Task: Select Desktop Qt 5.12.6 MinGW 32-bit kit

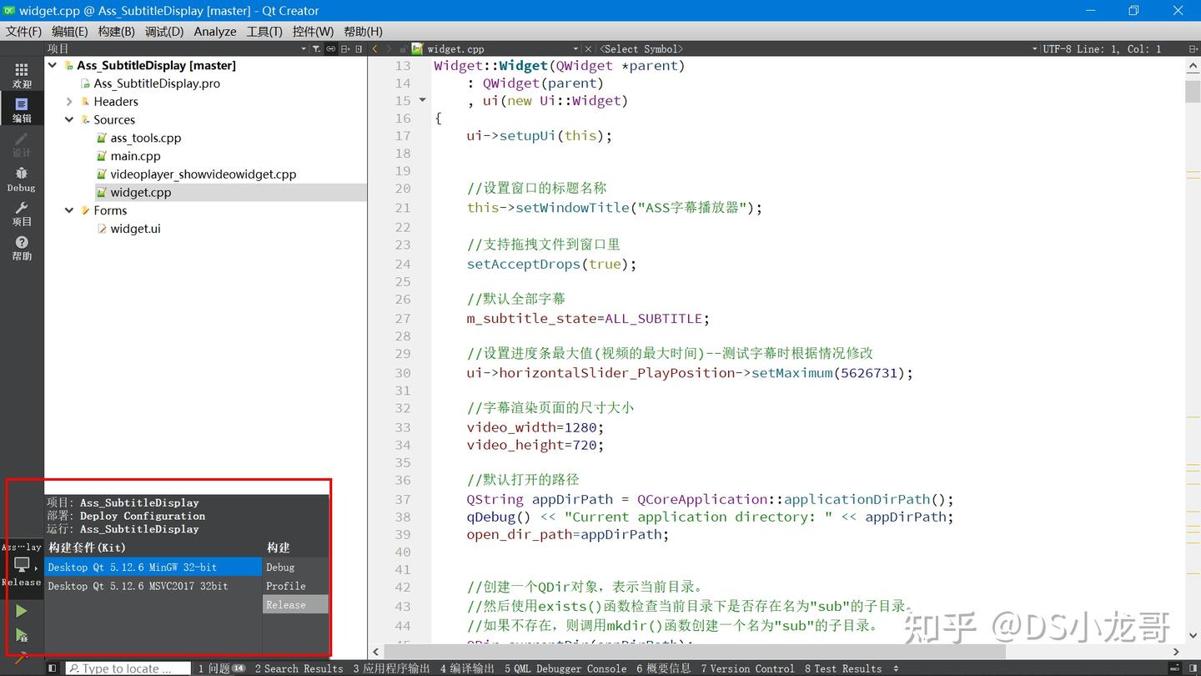Action: [153, 568]
